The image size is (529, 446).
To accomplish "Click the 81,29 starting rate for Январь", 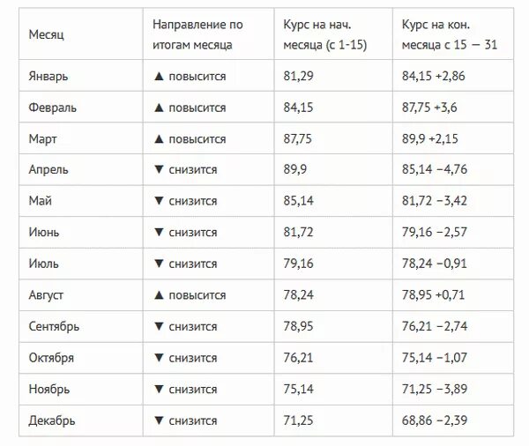I will click(298, 76).
